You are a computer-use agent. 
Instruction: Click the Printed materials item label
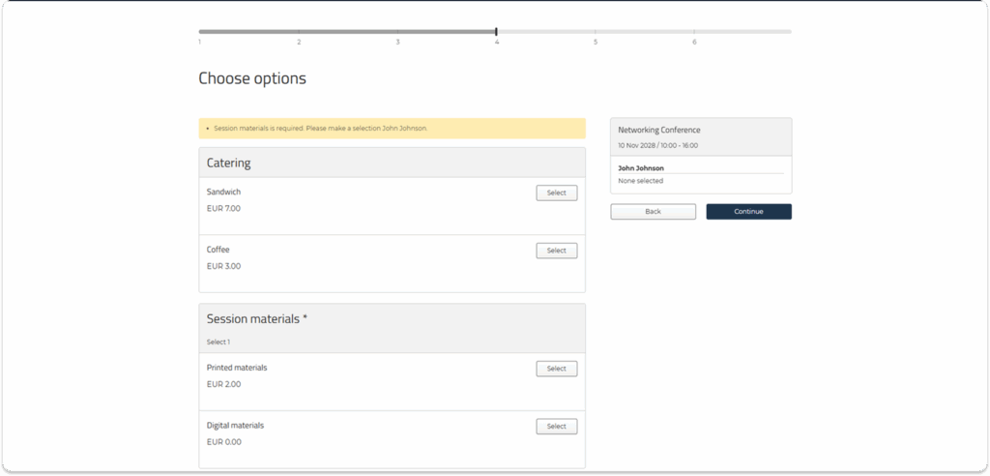pyautogui.click(x=237, y=368)
